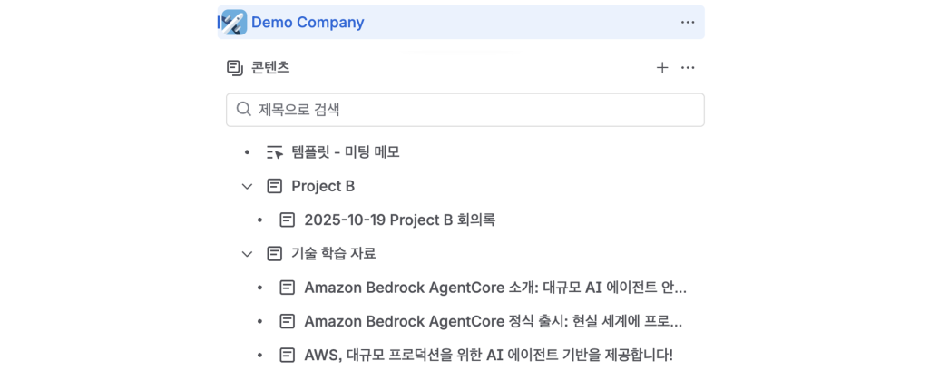This screenshot has height=371, width=929.
Task: Click the 콘텐츠 section header icon
Action: (235, 68)
